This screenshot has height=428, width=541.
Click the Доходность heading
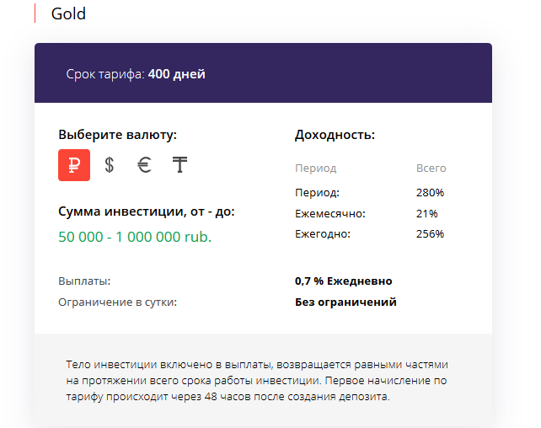pyautogui.click(x=335, y=135)
